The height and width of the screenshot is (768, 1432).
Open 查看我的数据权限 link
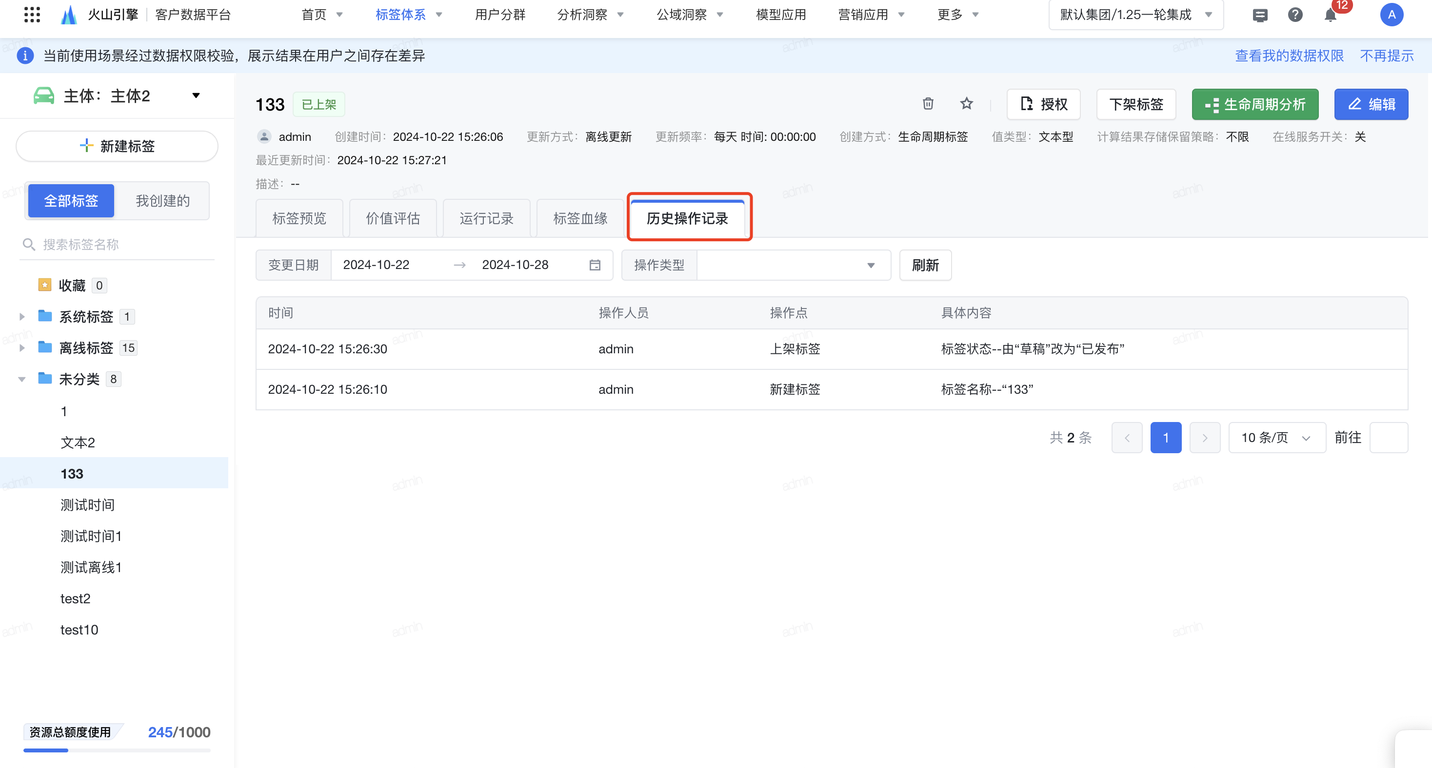click(1289, 56)
